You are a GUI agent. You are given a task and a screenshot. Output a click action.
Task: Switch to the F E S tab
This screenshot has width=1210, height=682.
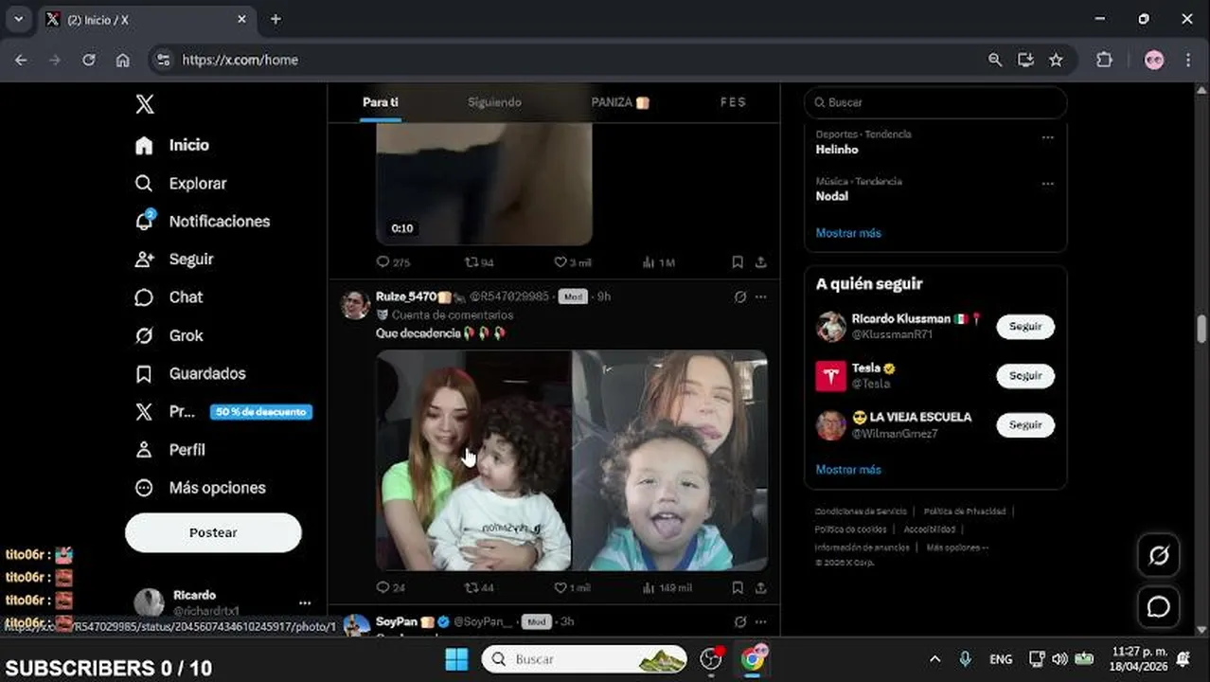[733, 102]
